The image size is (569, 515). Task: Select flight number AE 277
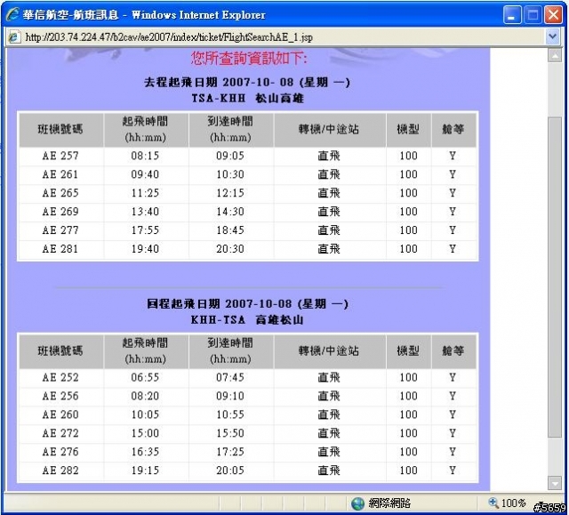[x=60, y=230]
